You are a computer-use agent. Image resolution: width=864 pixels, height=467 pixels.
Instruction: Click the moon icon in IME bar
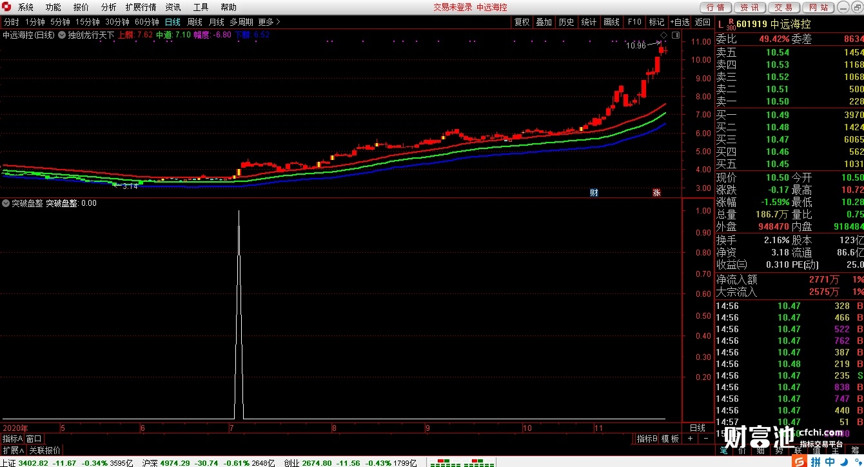pos(844,461)
